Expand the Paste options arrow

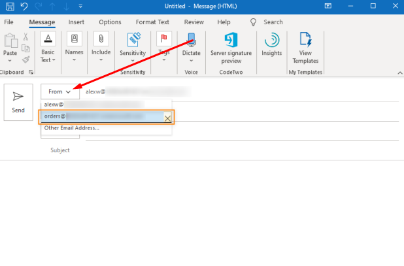10,61
